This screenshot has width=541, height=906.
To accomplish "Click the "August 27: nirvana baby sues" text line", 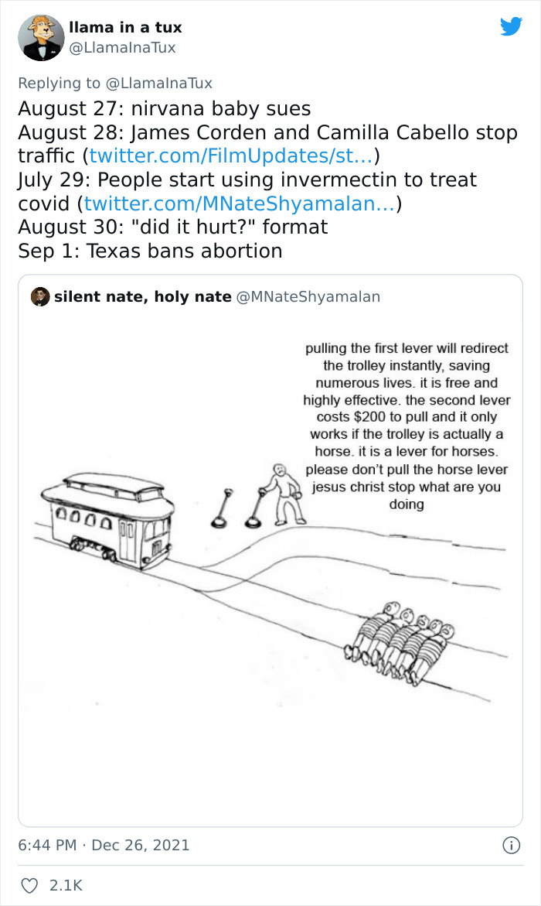I will click(164, 108).
